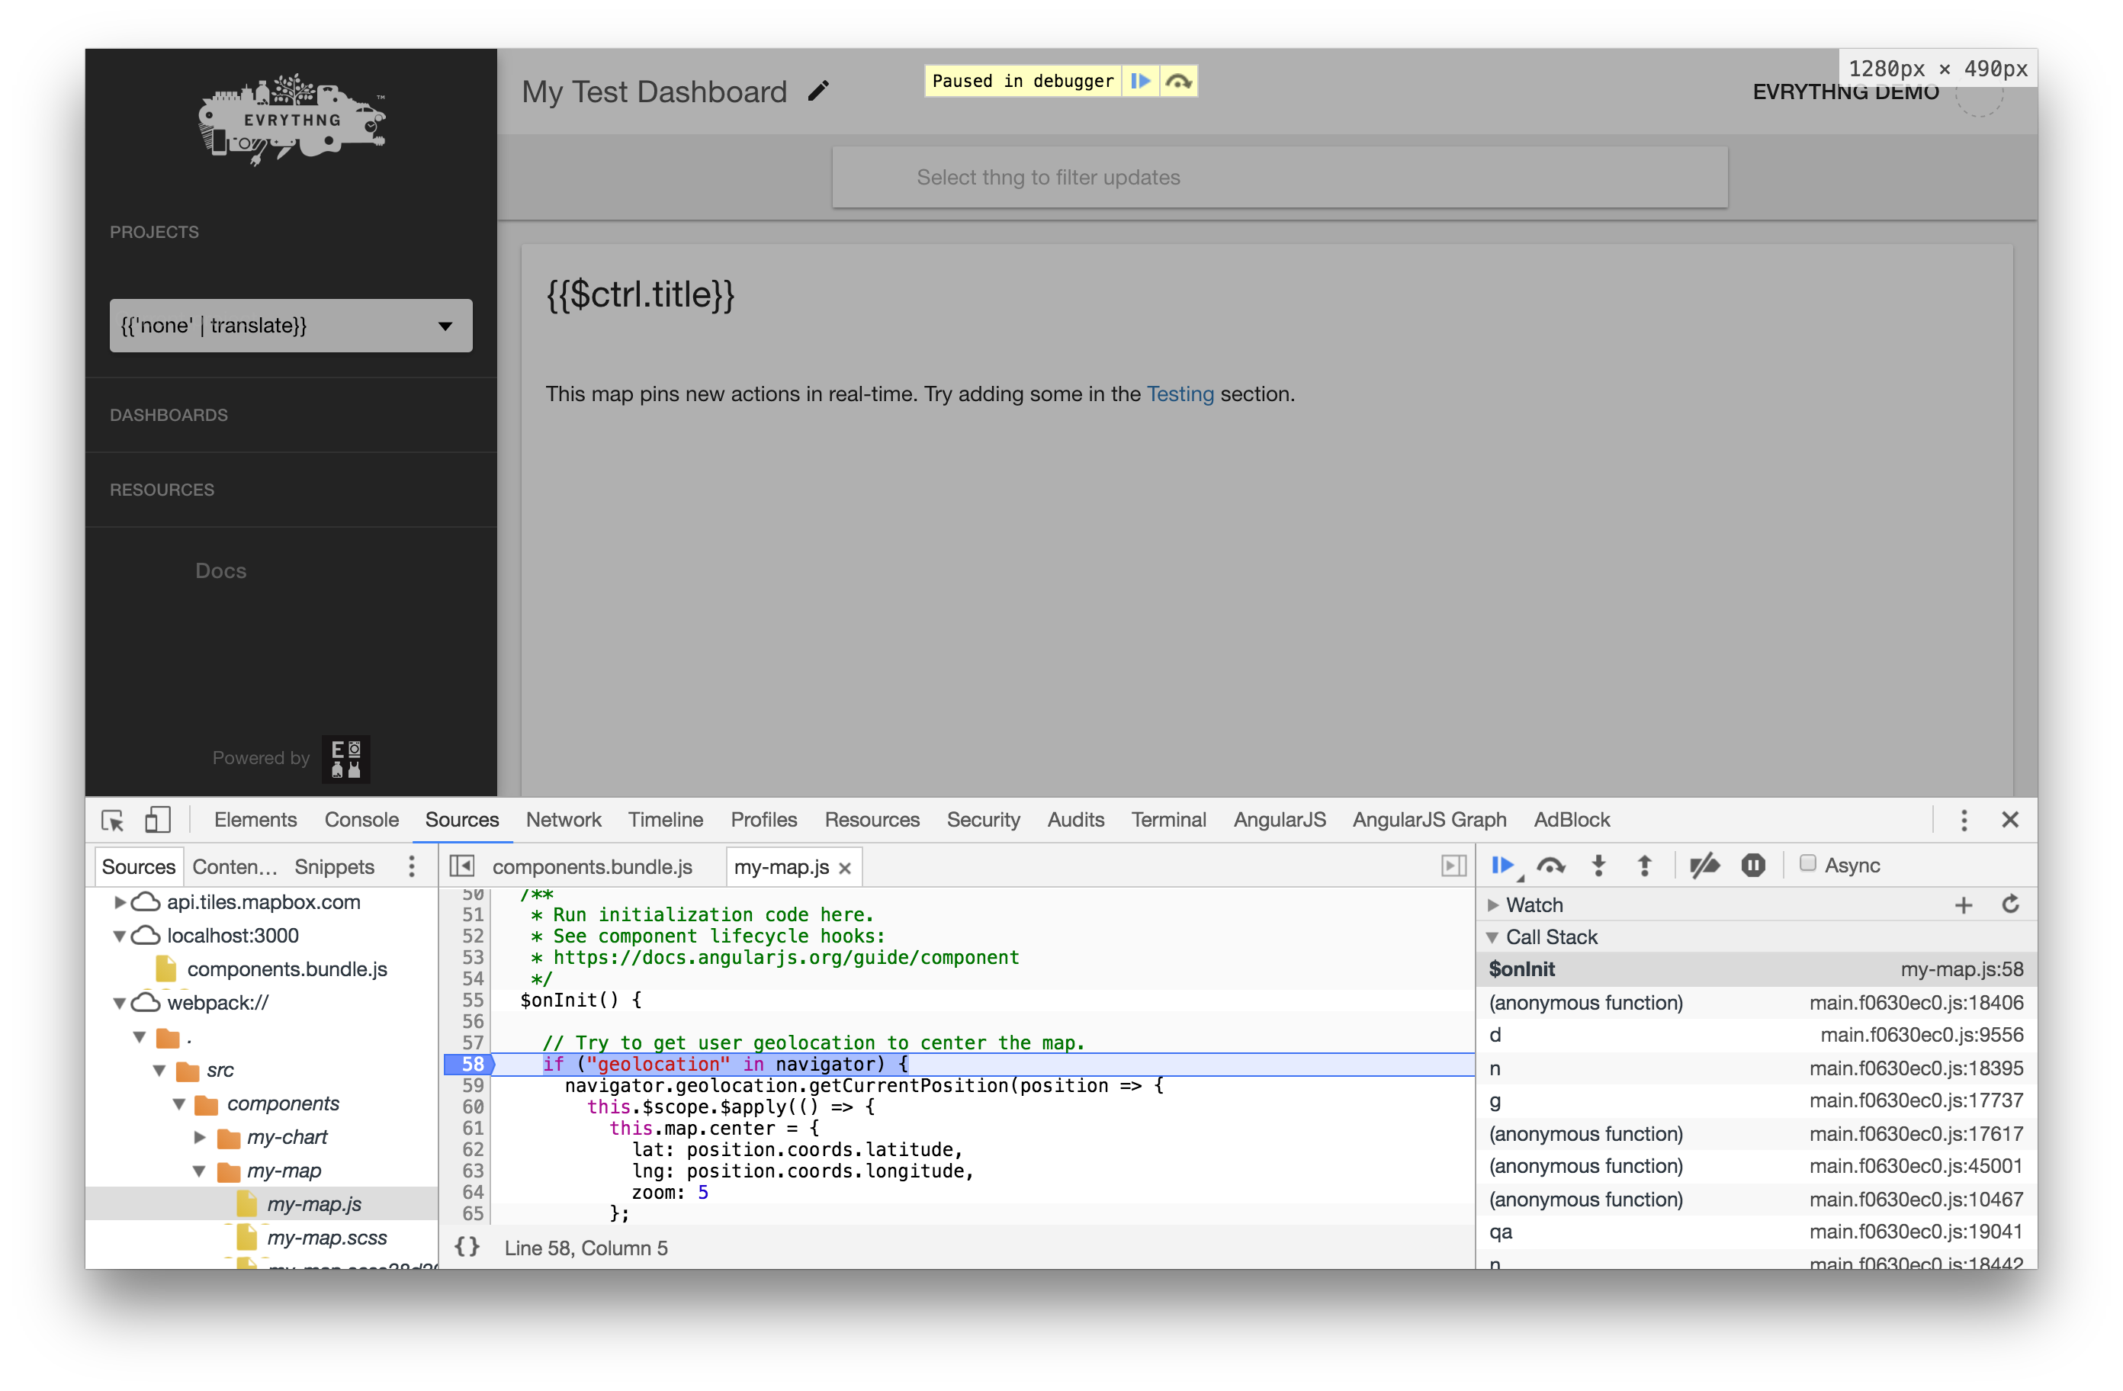Collapse the src folder
The image size is (2123, 1391).
(159, 1070)
